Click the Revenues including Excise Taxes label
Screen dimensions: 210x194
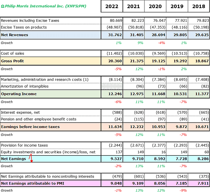(30, 21)
